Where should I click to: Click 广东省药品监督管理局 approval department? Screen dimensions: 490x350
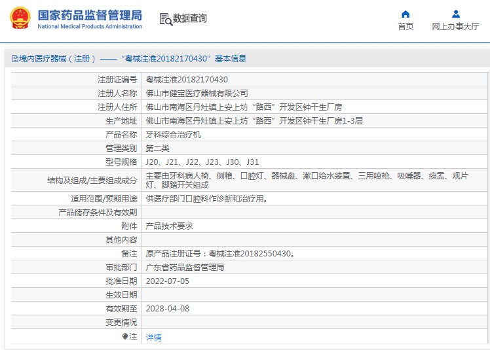[x=185, y=268]
